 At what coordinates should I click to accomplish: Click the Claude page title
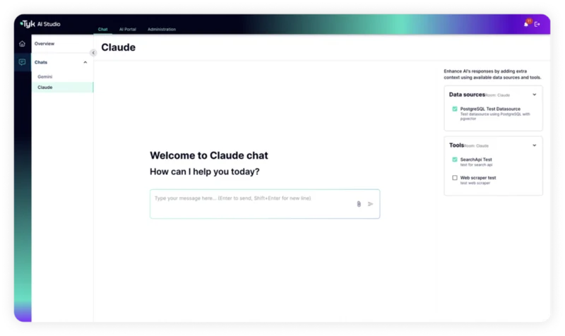[118, 47]
